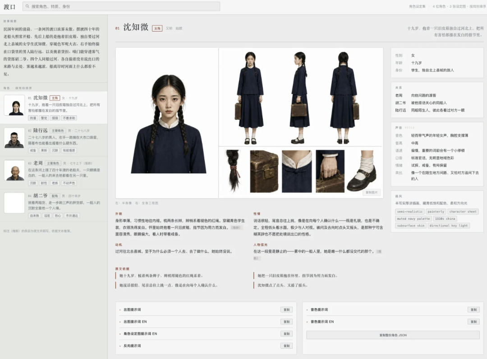Click quote '沈知微点了点头，又摇了摇头。'
Image resolution: width=487 pixels, height=359 pixels.
(282, 285)
